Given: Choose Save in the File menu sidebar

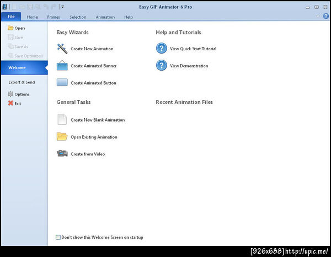Looking at the screenshot, I should click(15, 38).
